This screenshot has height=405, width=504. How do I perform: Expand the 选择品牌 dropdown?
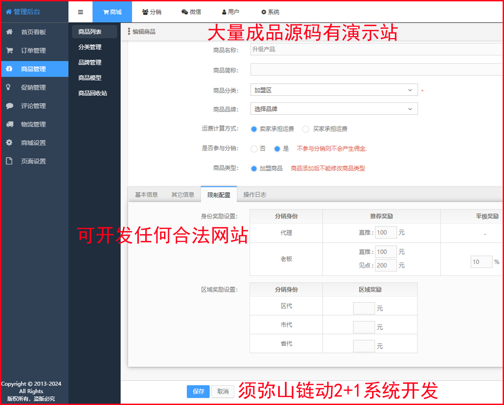pos(334,108)
